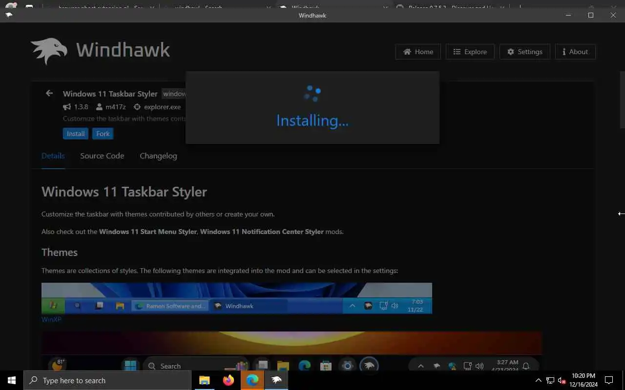The height and width of the screenshot is (390, 625).
Task: Click the Themes heading
Action: coord(60,252)
